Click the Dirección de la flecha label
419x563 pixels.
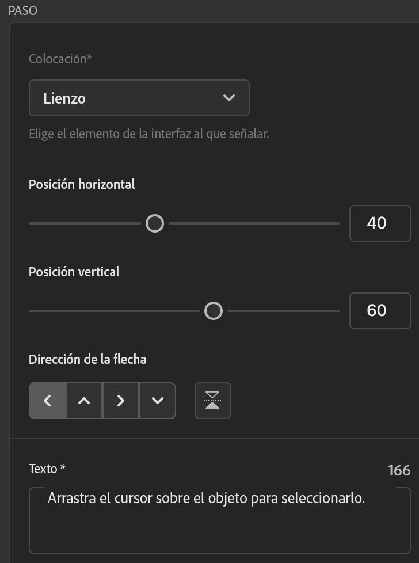(x=87, y=359)
